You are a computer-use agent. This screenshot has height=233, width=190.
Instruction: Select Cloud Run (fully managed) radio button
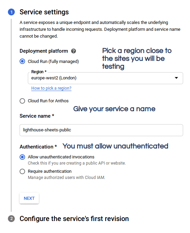click(22, 61)
